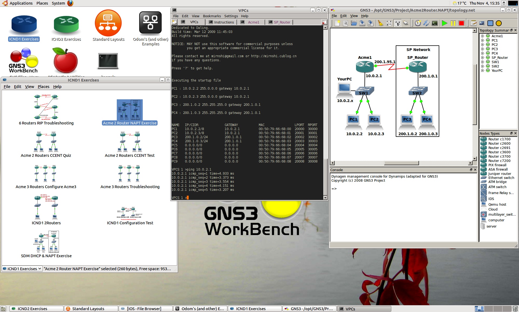Select the Draw rectangle blue square tool

(490, 23)
